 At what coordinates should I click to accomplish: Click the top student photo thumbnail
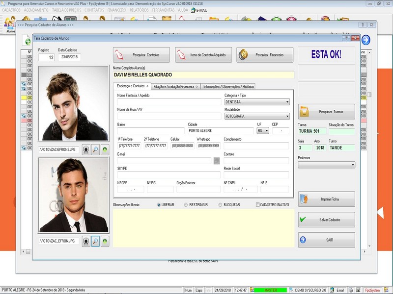pos(74,103)
